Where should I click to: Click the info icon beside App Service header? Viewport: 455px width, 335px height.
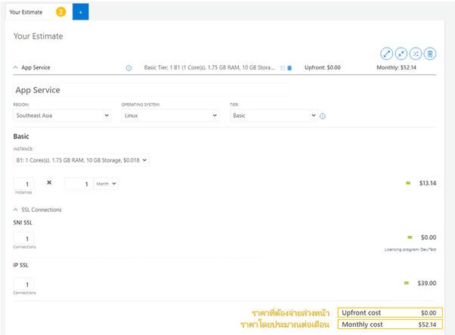128,68
